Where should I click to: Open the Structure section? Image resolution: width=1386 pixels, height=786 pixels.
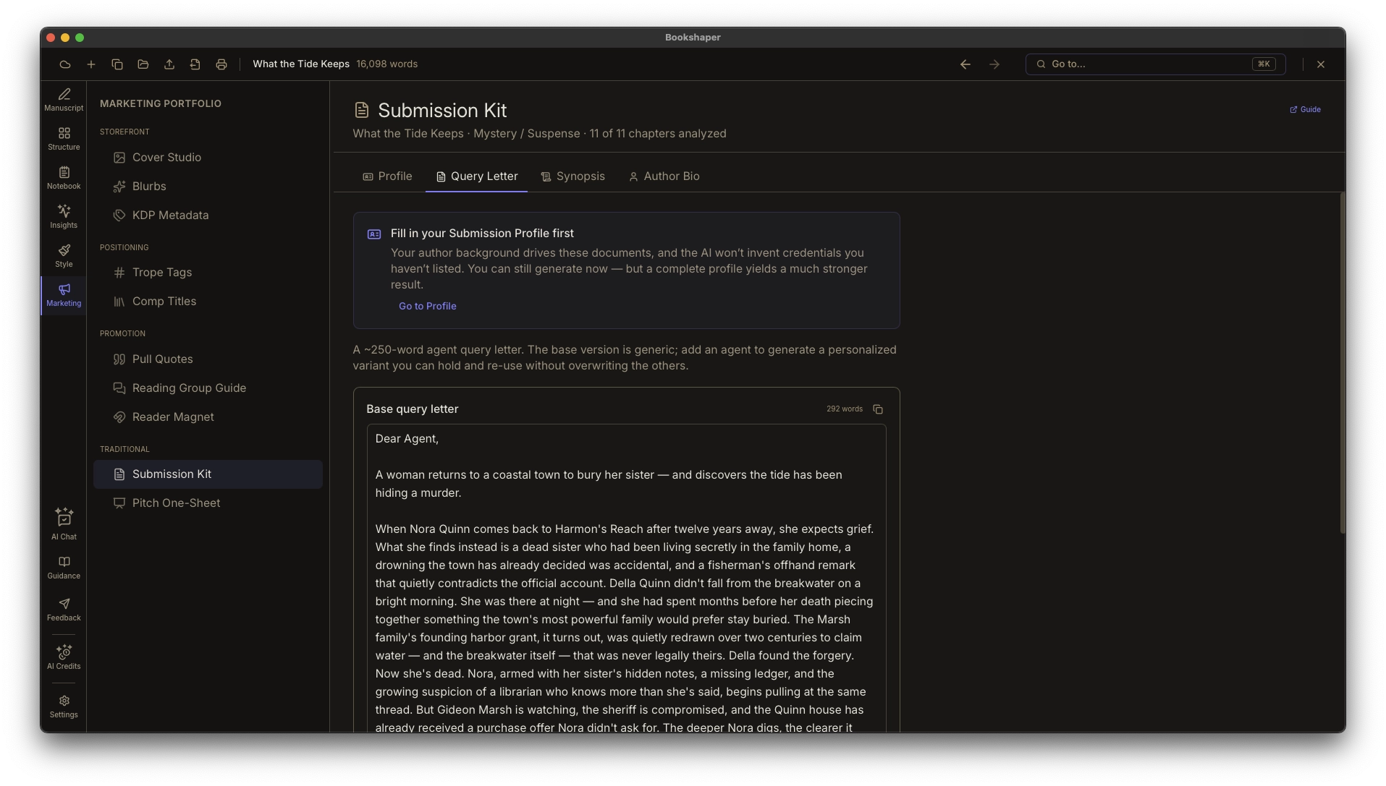coord(64,139)
